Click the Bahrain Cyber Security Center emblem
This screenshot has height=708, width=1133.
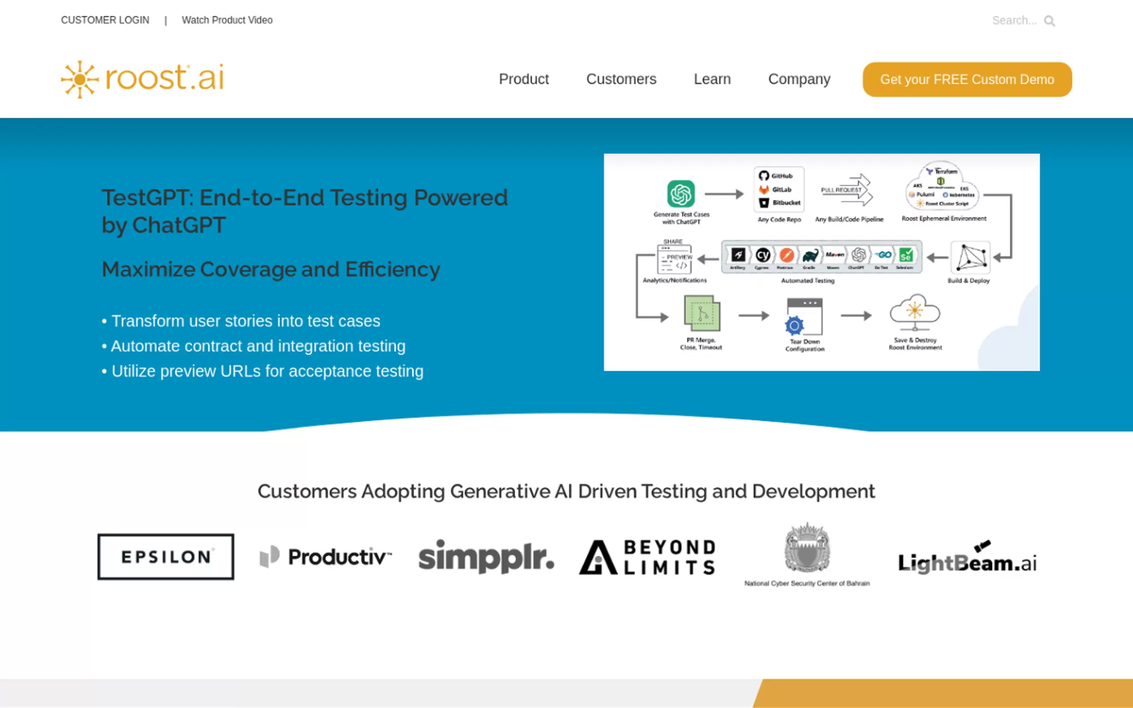(807, 547)
